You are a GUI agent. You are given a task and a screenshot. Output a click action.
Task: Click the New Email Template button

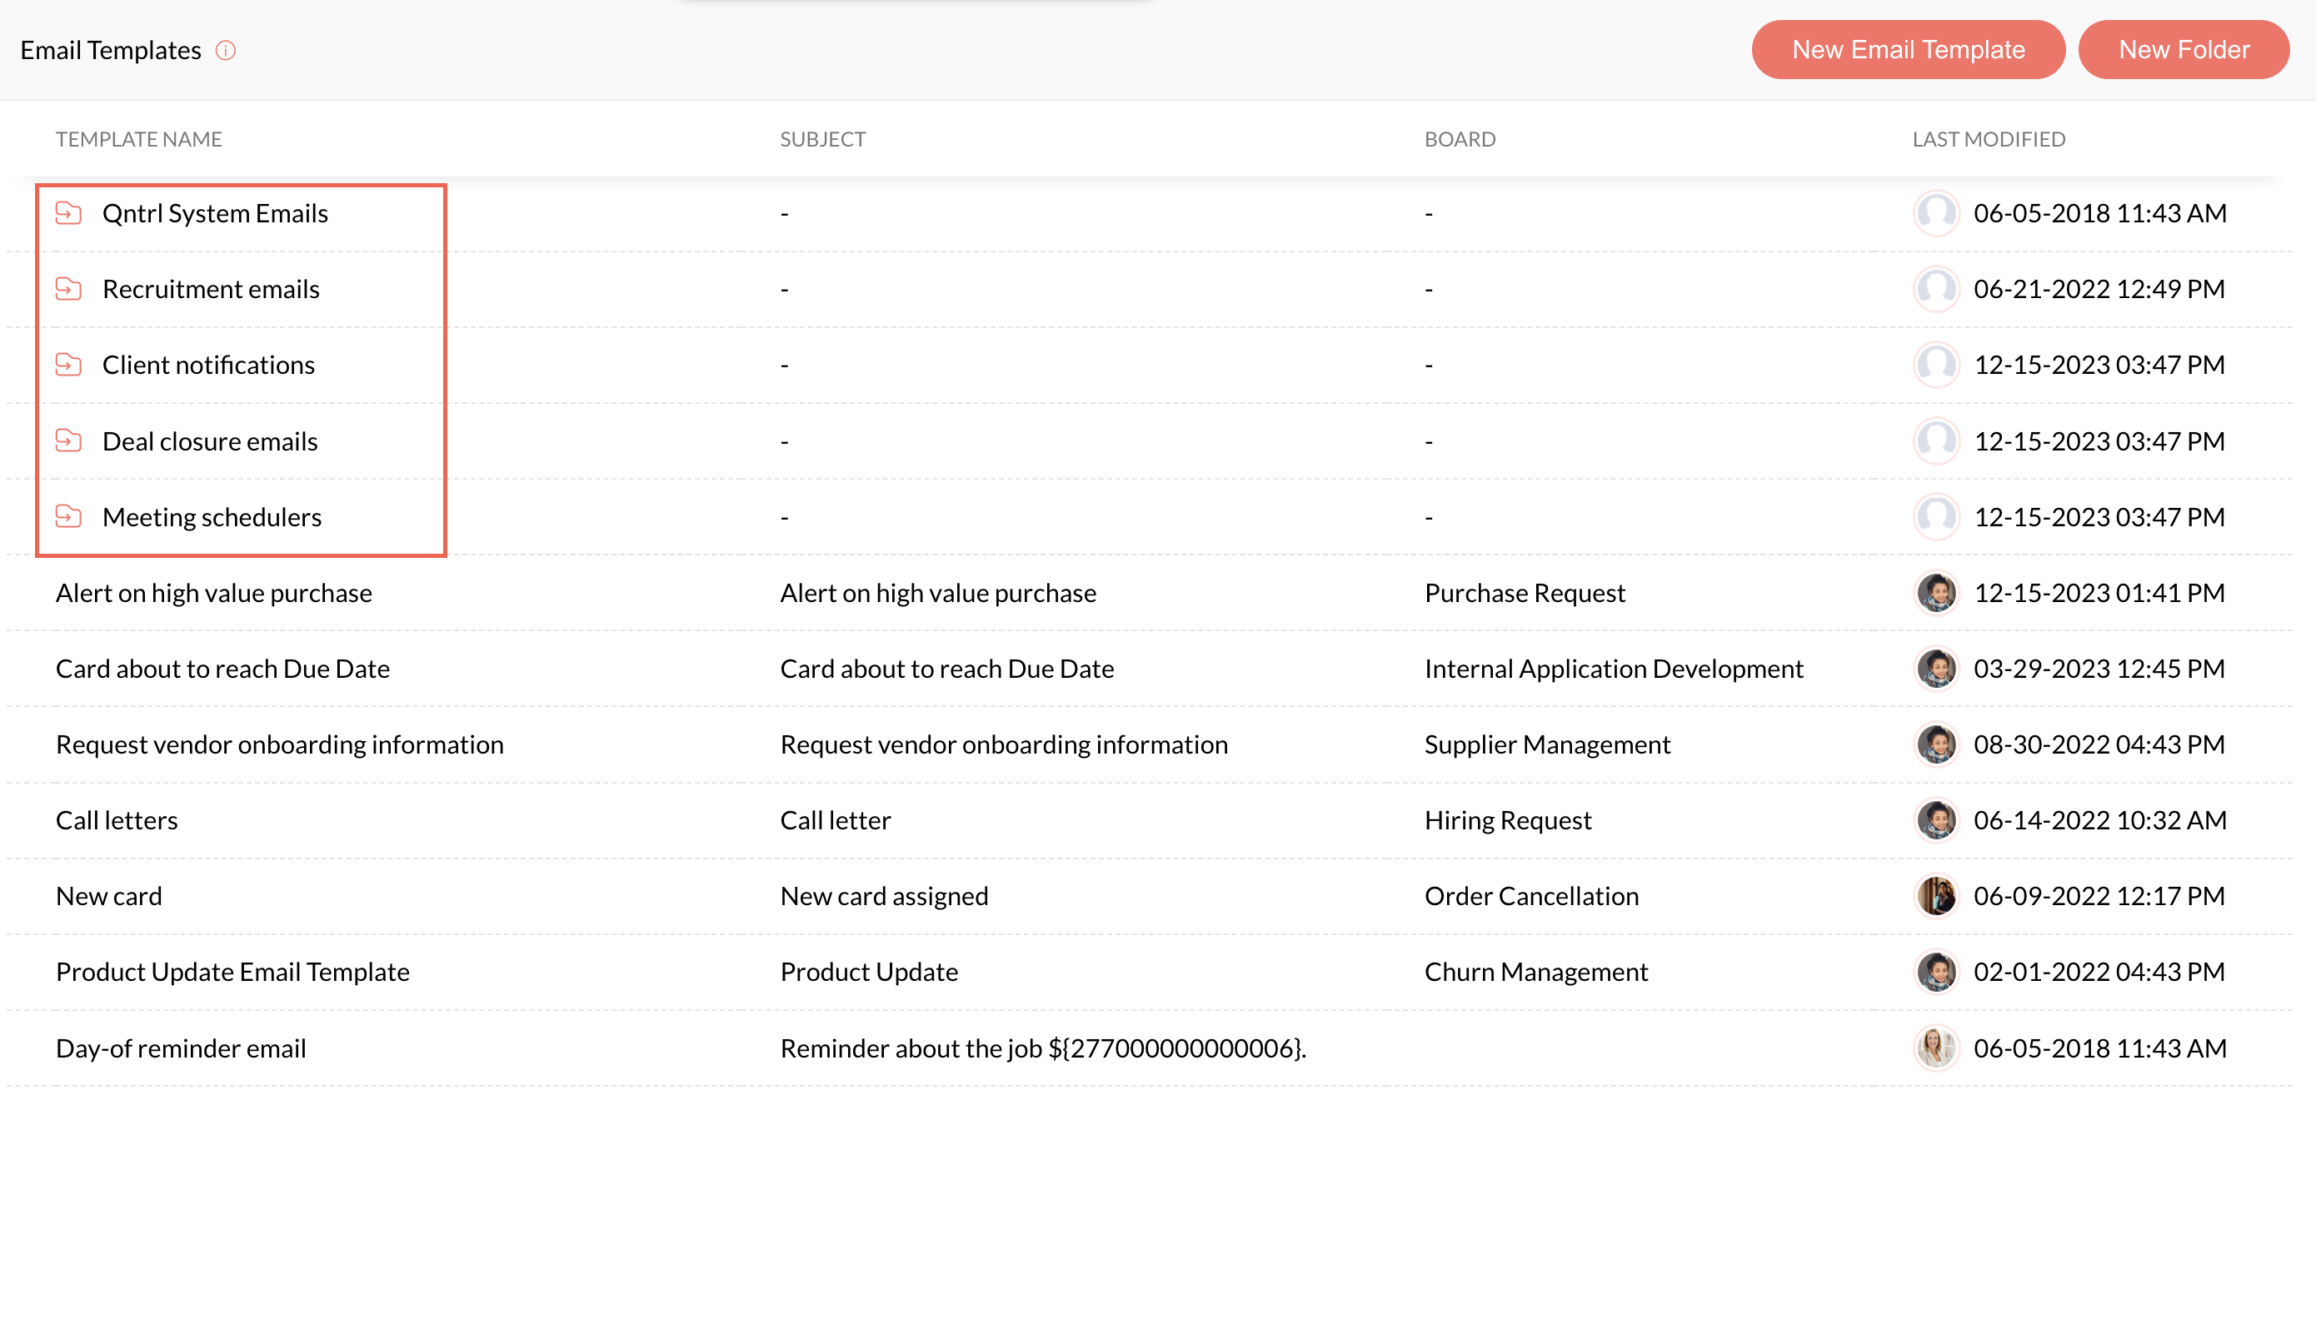[1907, 50]
